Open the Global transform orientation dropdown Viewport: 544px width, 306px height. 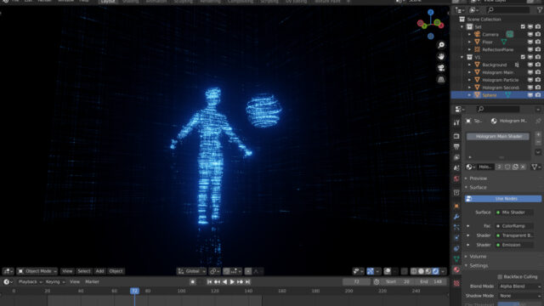point(192,271)
